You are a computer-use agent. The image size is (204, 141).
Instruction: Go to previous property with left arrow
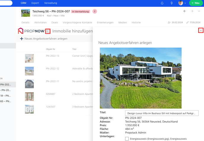tap(184, 11)
